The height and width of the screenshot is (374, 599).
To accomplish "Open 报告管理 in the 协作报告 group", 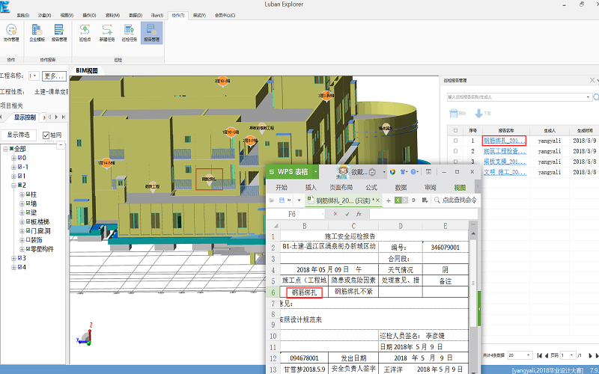I will pos(59,33).
